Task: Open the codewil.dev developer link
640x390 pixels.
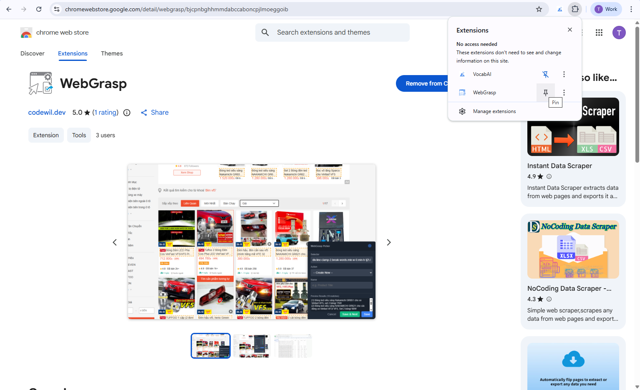Action: pyautogui.click(x=47, y=112)
